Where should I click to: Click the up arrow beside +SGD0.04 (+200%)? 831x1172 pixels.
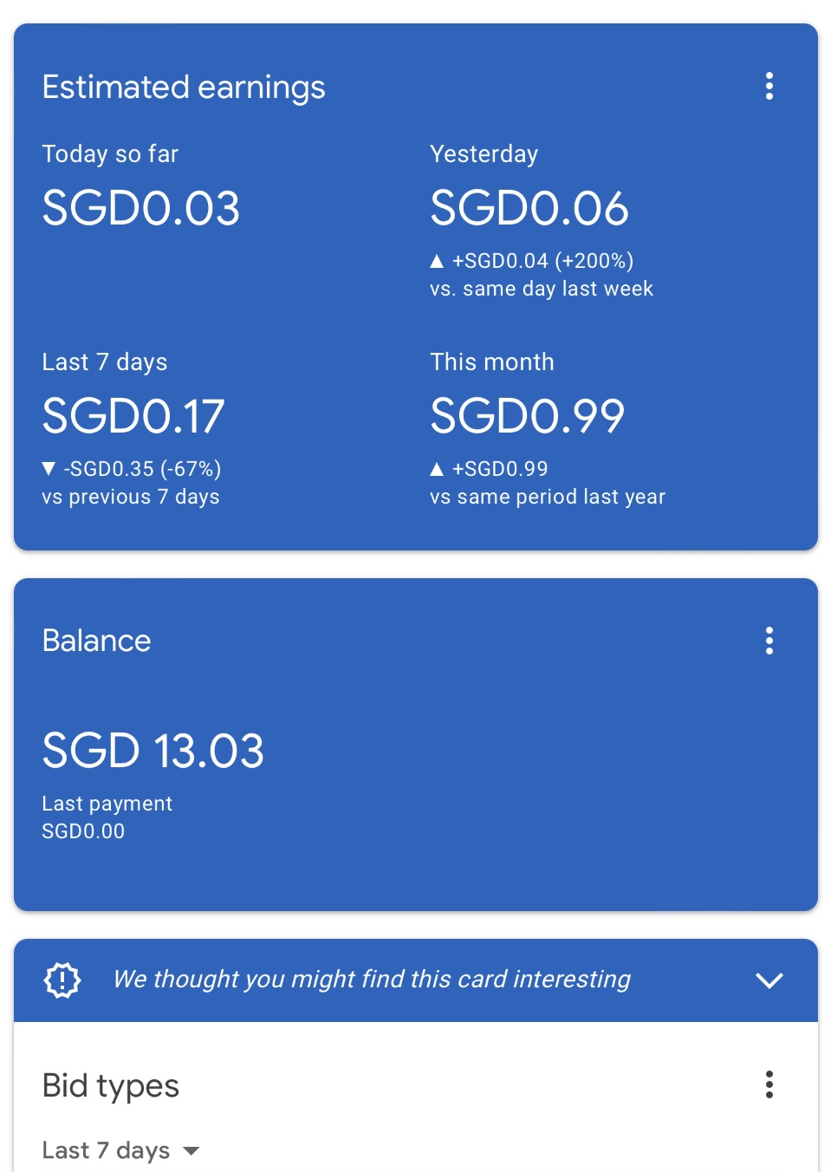(x=437, y=261)
